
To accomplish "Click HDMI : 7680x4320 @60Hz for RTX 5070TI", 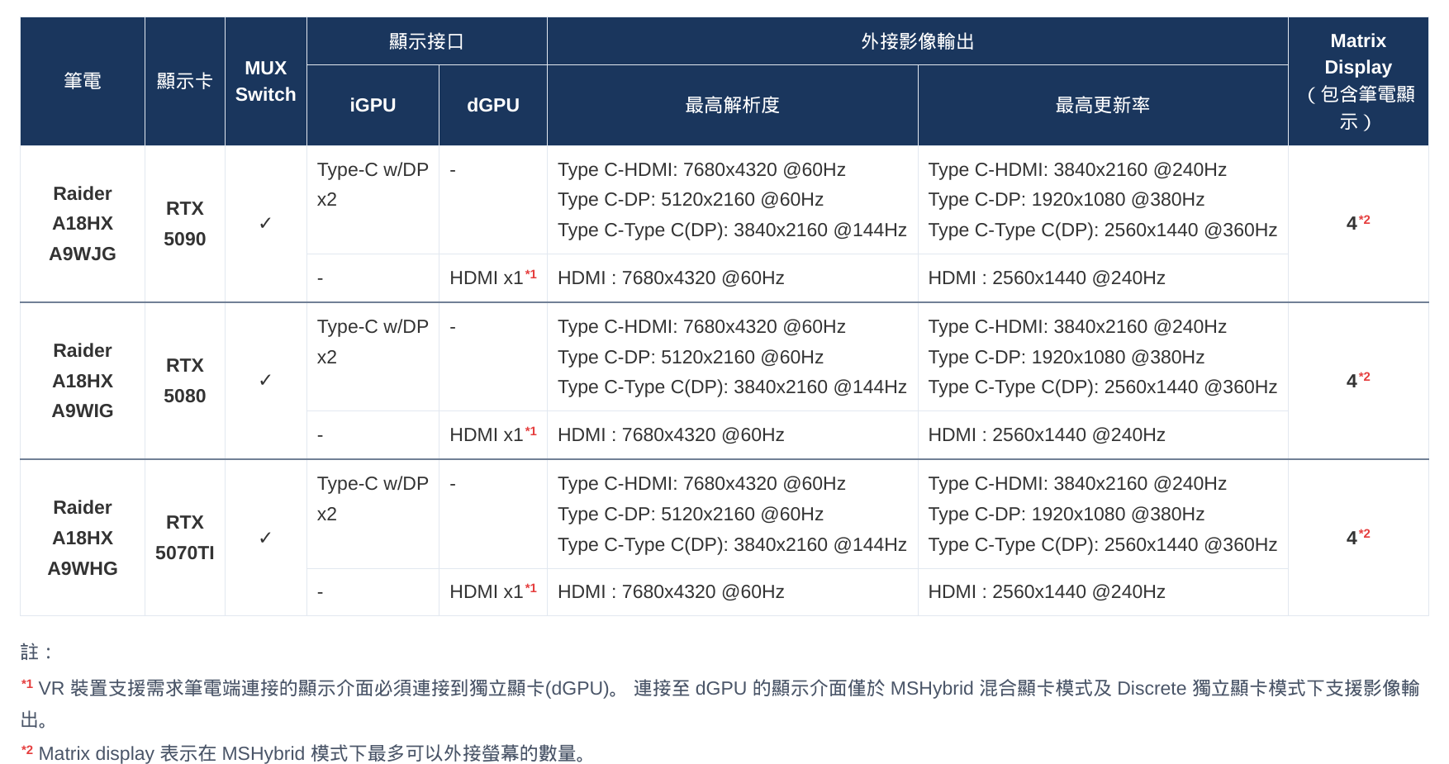I will click(671, 591).
